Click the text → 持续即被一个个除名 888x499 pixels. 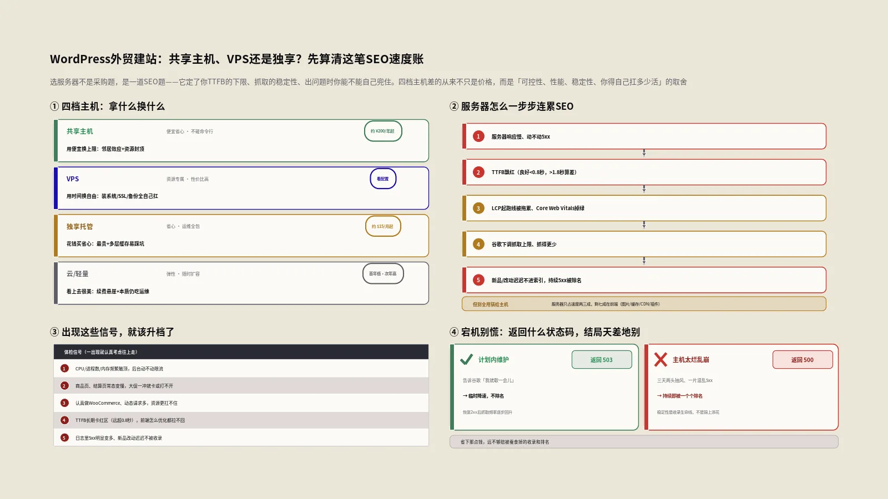pyautogui.click(x=680, y=396)
